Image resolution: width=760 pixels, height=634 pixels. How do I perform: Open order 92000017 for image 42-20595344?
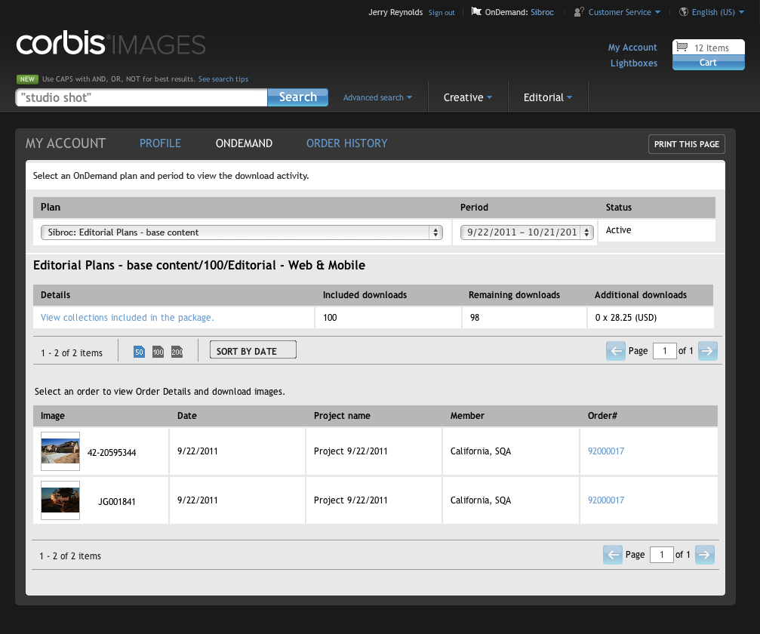606,451
